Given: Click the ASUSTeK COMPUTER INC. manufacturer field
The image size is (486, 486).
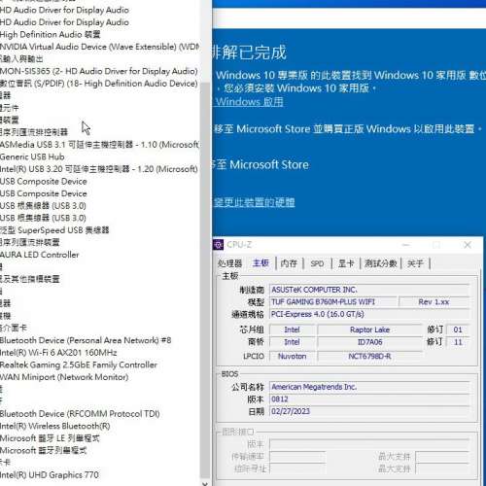Looking at the screenshot, I should [x=369, y=290].
